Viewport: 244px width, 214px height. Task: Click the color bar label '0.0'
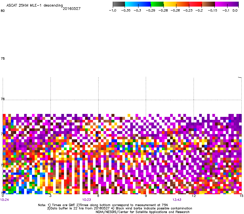[x=235, y=11]
